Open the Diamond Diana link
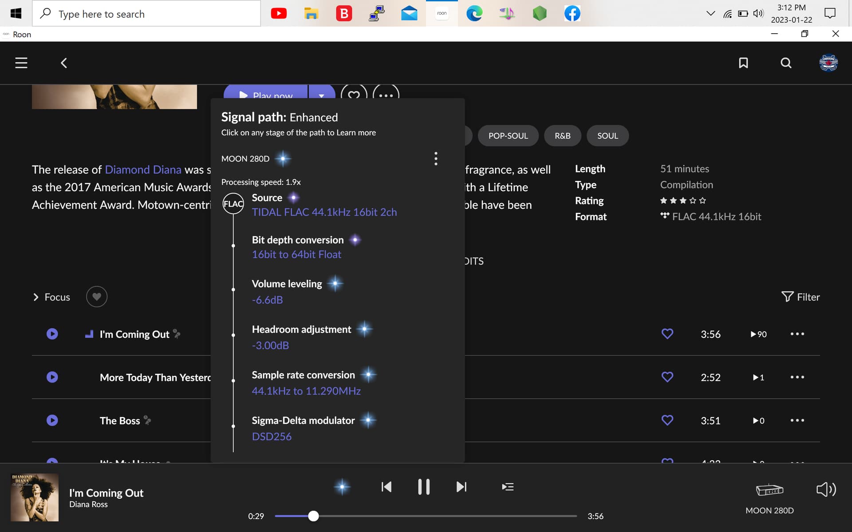 click(x=143, y=170)
